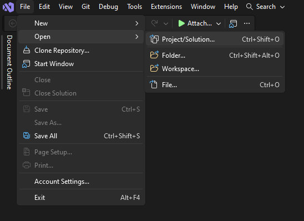Select File in the Open submenu
The height and width of the screenshot is (221, 304).
[x=215, y=85]
